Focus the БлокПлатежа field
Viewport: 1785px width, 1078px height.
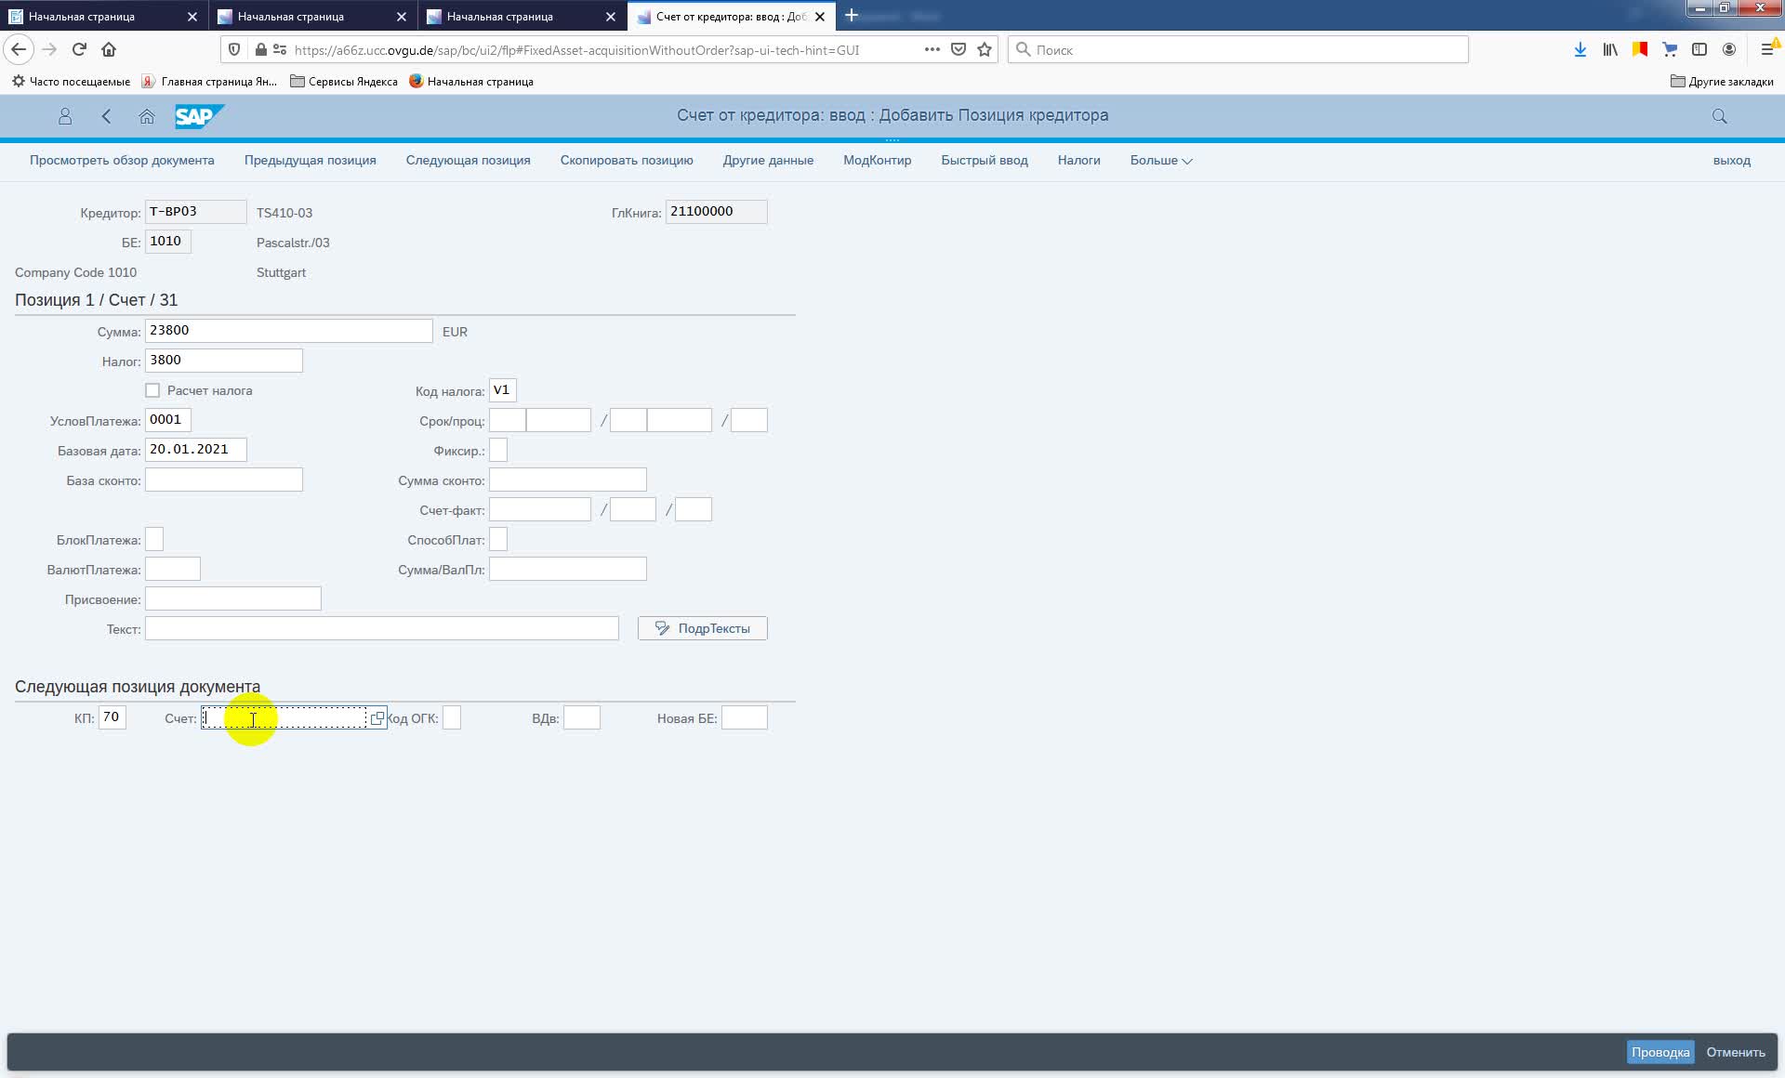point(154,539)
